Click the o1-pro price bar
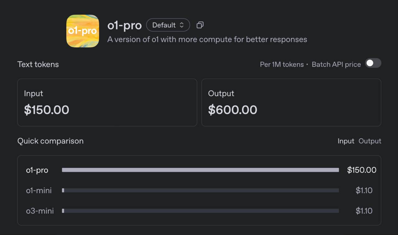398x235 pixels. 200,170
